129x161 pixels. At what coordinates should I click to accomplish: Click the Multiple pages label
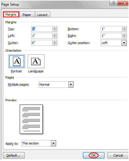coord(19,84)
